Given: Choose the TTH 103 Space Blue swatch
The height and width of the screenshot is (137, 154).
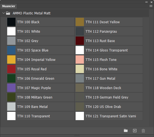Looking at the screenshot, I should (x=11, y=50).
